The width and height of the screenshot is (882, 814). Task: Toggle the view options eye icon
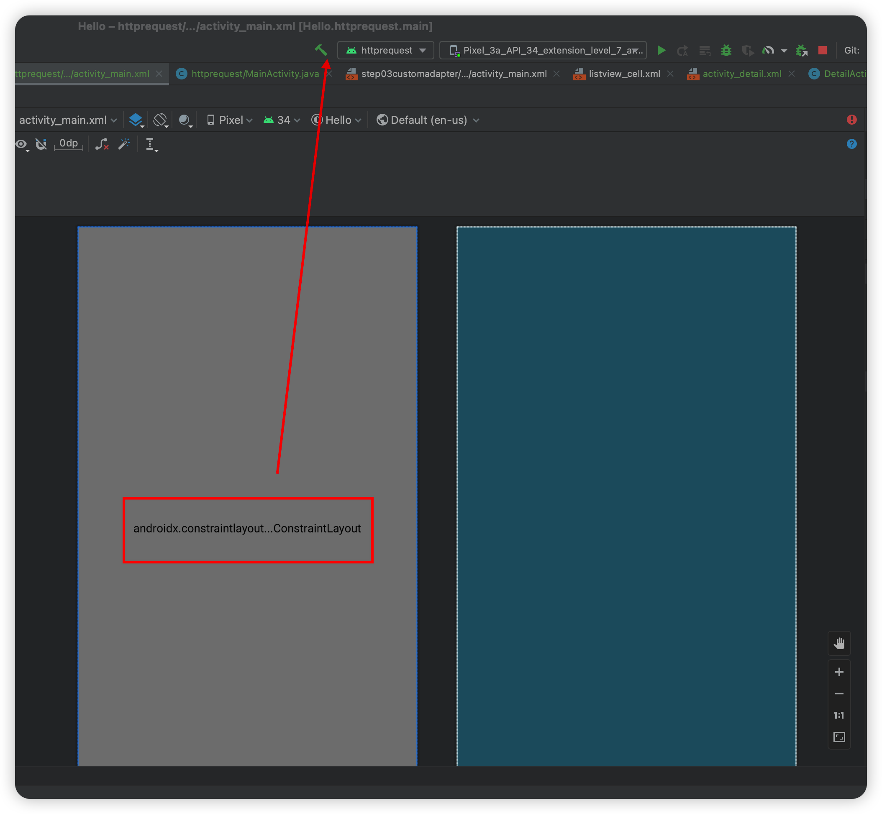(x=21, y=144)
